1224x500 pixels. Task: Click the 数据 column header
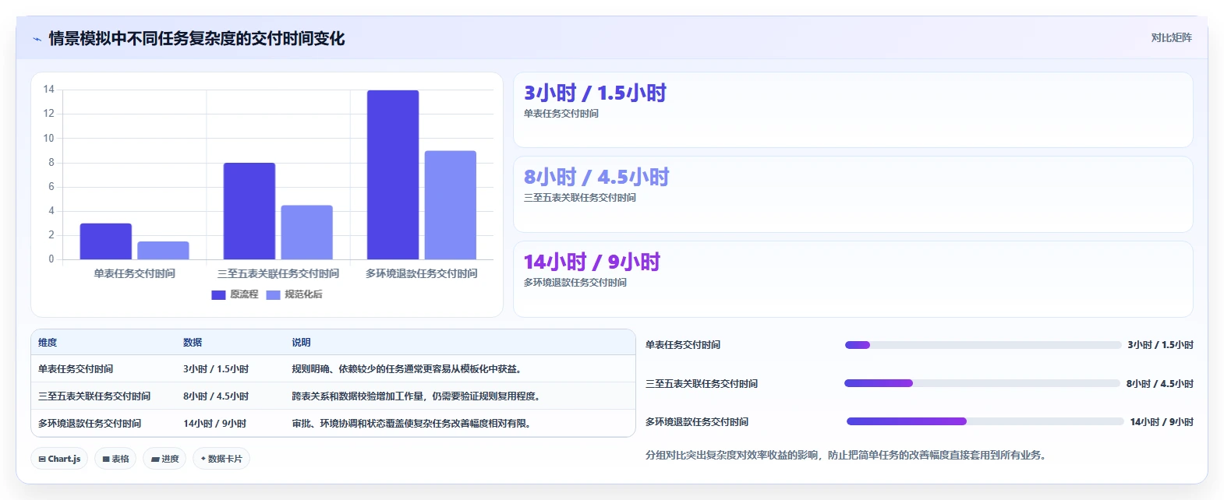(193, 343)
